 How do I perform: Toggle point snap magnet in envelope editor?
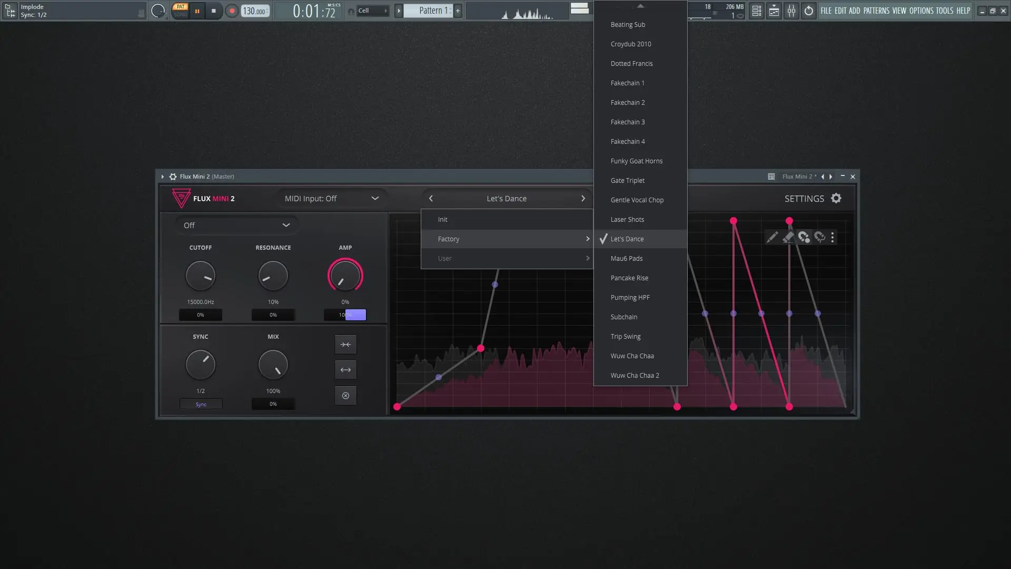click(x=804, y=238)
